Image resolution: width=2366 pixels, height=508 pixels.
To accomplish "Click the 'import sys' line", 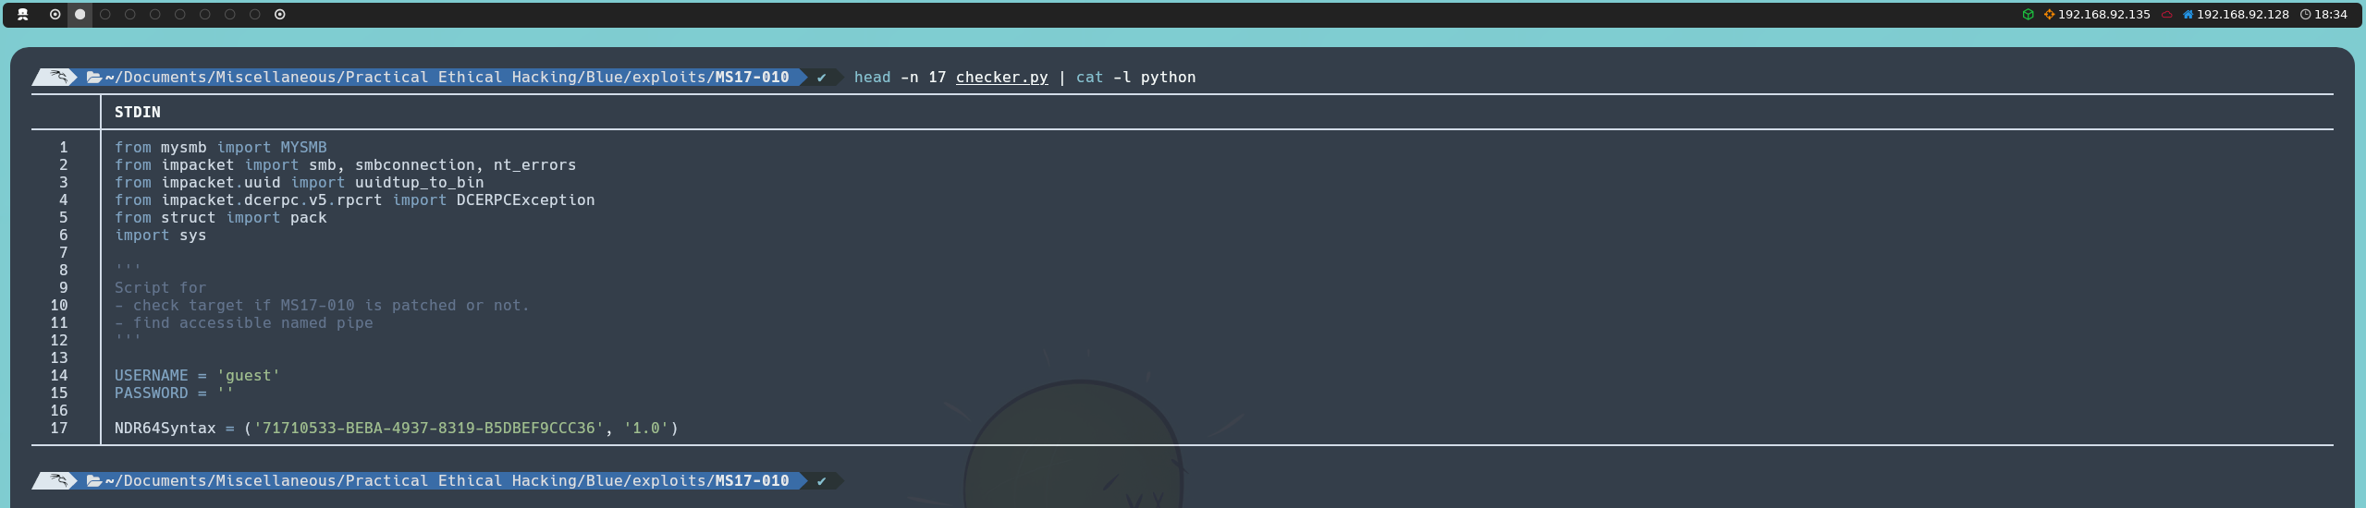I will [x=160, y=235].
